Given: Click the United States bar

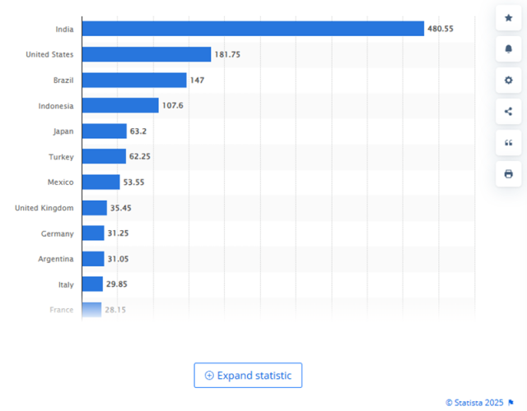Looking at the screenshot, I should click(147, 54).
